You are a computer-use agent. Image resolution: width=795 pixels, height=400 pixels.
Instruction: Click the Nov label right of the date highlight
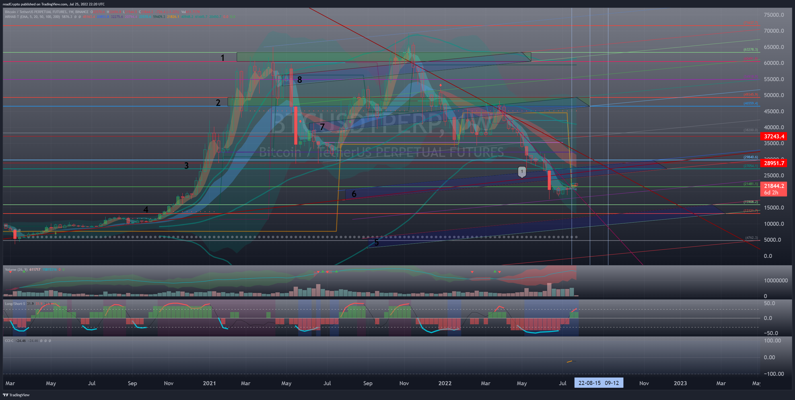[644, 383]
